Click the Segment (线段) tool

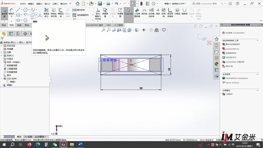158,12
